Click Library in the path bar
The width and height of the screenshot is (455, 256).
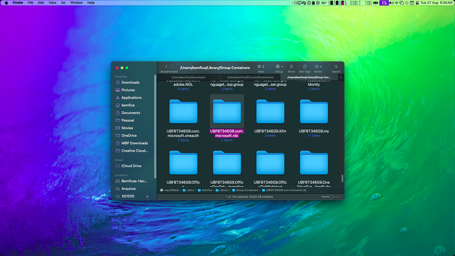[x=224, y=190]
